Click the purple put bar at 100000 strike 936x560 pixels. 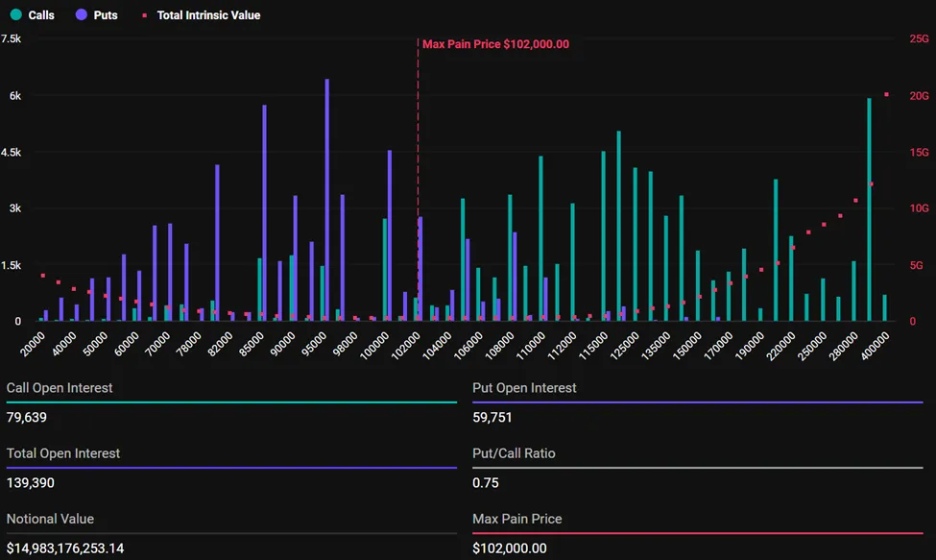click(390, 235)
